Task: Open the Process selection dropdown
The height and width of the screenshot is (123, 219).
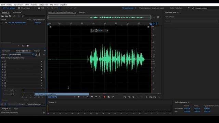Action: tap(35, 104)
